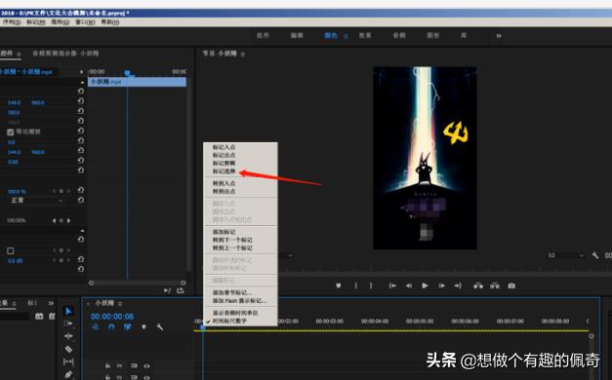Export frame with the camera icon
The image size is (612, 380).
(x=511, y=285)
